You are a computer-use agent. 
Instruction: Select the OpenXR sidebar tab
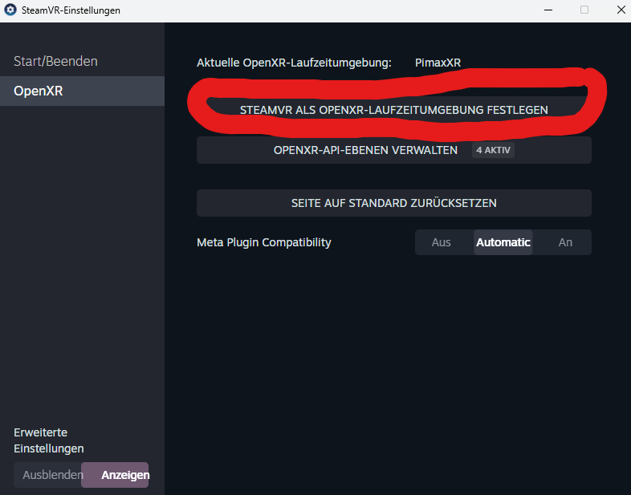click(x=82, y=91)
